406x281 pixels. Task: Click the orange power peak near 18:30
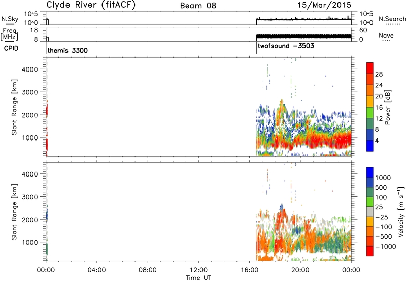coord(281,107)
